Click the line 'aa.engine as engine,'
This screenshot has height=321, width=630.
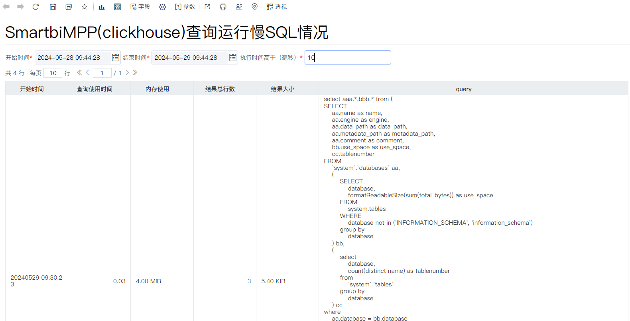coord(360,120)
